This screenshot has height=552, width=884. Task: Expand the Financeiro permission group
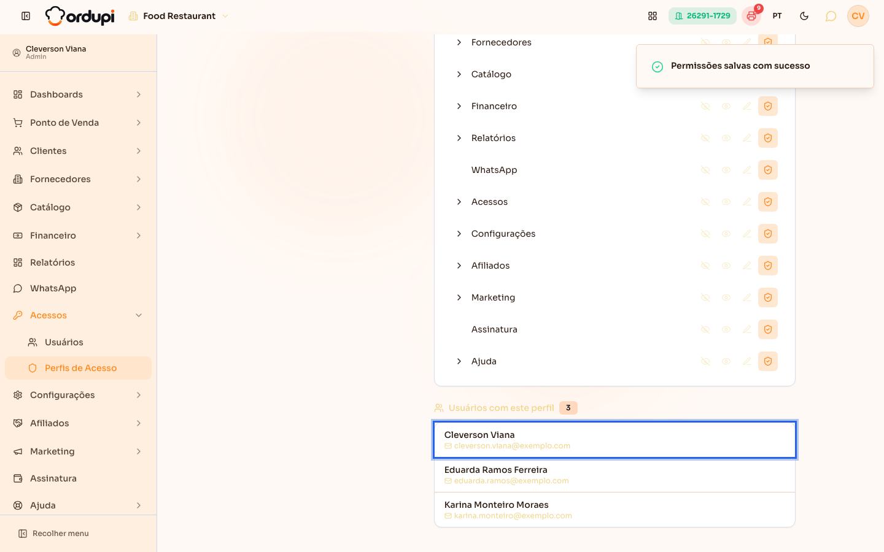tap(459, 106)
